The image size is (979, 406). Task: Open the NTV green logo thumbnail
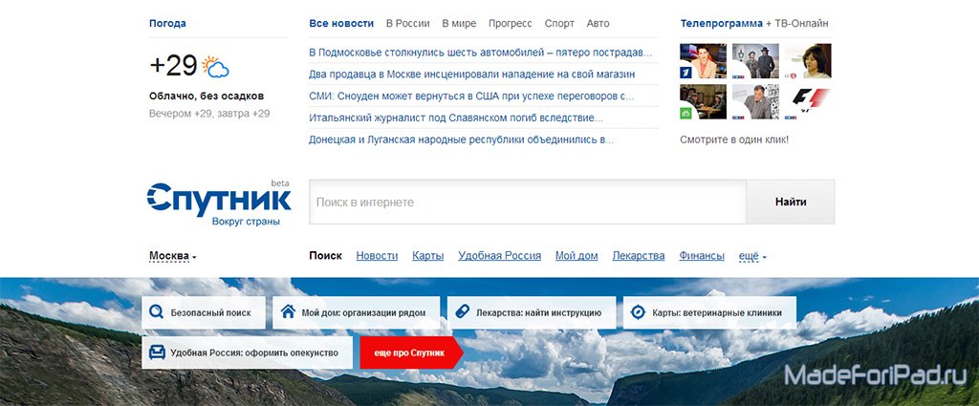pyautogui.click(x=703, y=101)
